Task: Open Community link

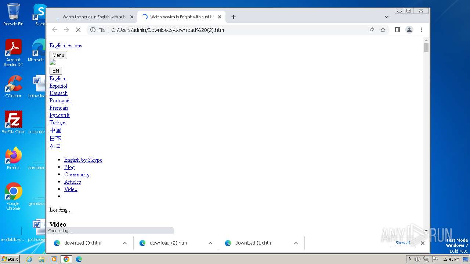Action: pos(77,175)
